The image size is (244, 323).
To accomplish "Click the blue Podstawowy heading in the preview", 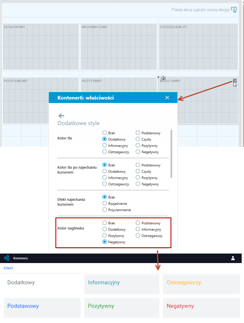I will pyautogui.click(x=23, y=306).
